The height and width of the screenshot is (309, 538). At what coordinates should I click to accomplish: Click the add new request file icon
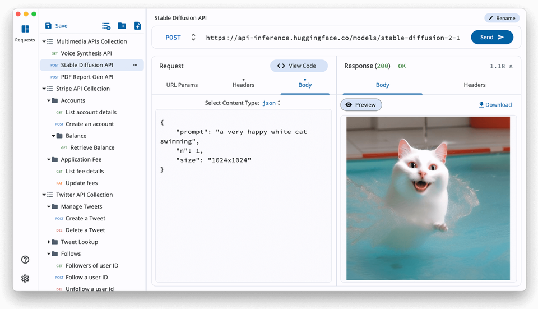[x=137, y=26]
